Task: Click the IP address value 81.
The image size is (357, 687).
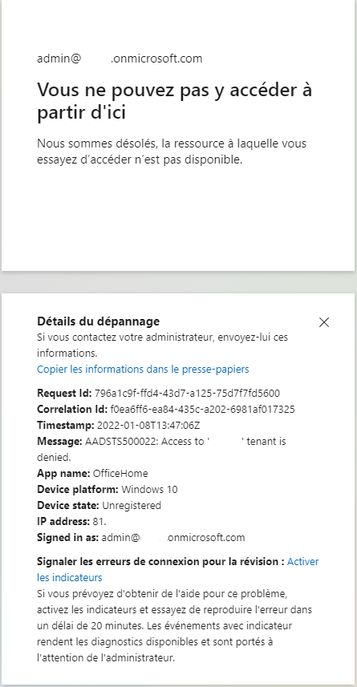Action: pyautogui.click(x=99, y=522)
